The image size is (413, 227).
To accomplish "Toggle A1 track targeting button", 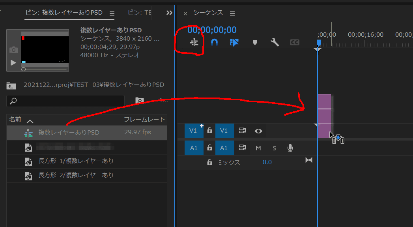I will (x=225, y=148).
